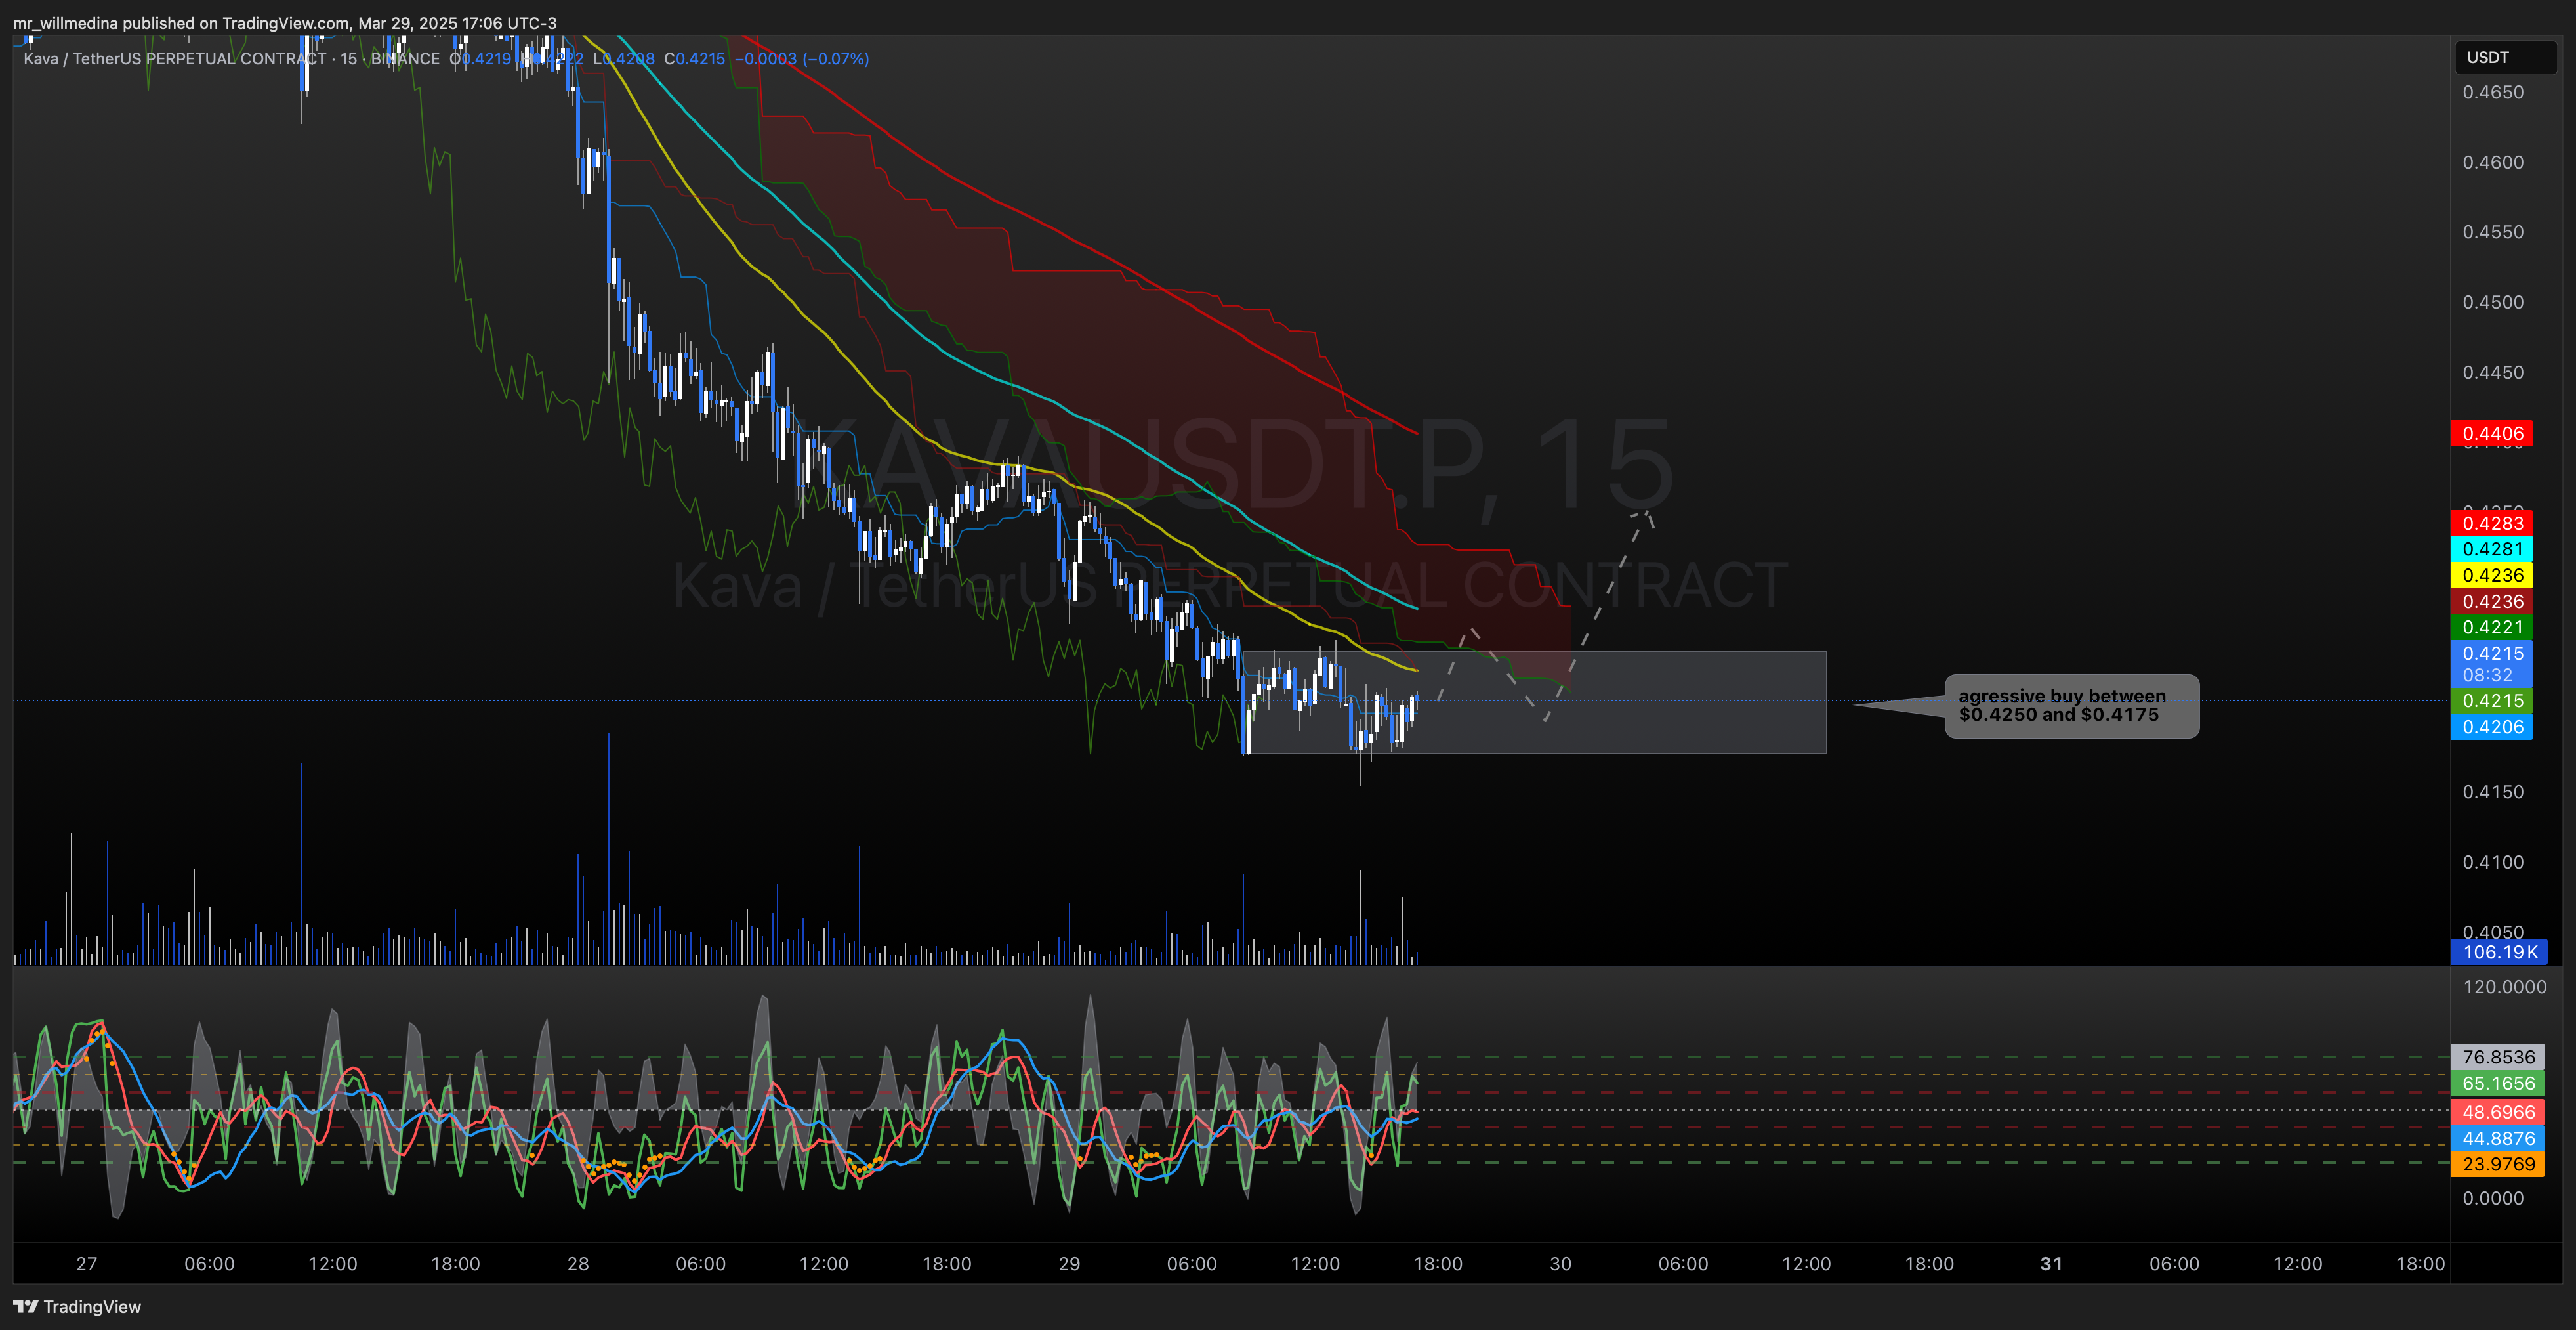Click the mr_willmedina published header text
The image size is (2576, 1330).
click(285, 23)
